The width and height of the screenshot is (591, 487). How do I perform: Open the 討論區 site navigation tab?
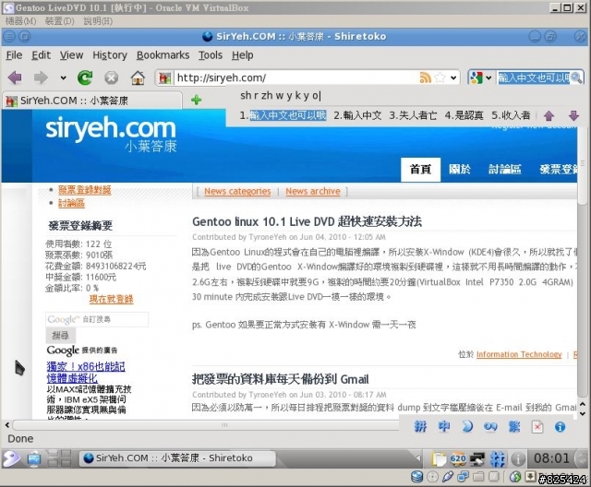pyautogui.click(x=505, y=170)
